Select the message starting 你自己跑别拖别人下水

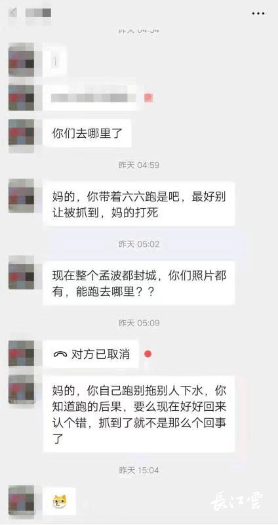[139, 414]
